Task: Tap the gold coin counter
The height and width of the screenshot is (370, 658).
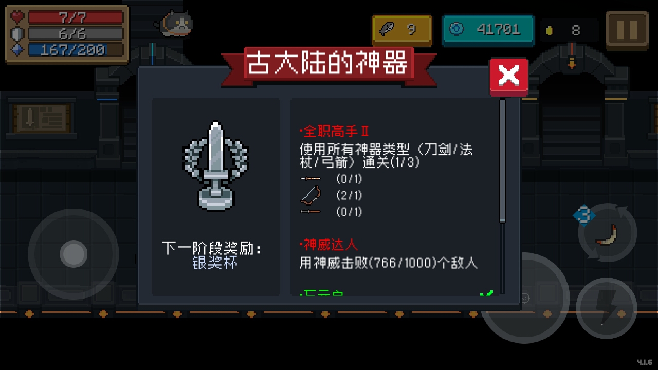Action: pyautogui.click(x=569, y=31)
